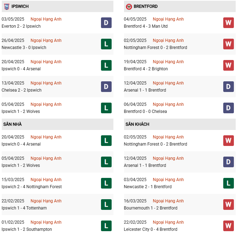The width and height of the screenshot is (236, 234).
Task: Open the Brentford 4 - 2 Brighton match result
Action: tap(146, 69)
